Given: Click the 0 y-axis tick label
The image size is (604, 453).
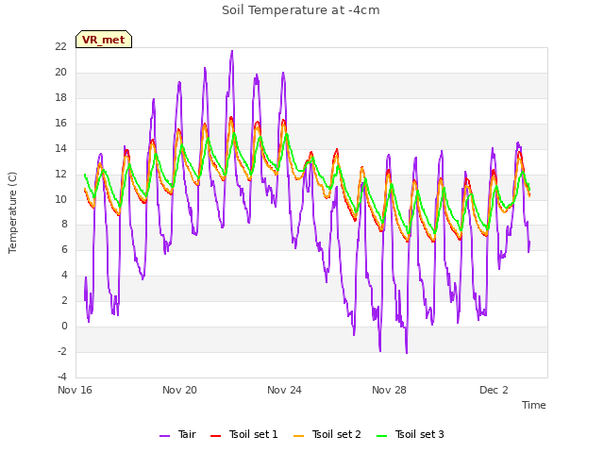Looking at the screenshot, I should (x=64, y=327).
